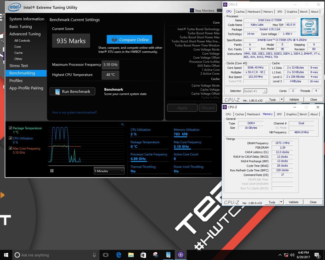This screenshot has width=325, height=260.
Task: Switch to Mainboard tab in top CPU-Z
Action: tap(254, 12)
